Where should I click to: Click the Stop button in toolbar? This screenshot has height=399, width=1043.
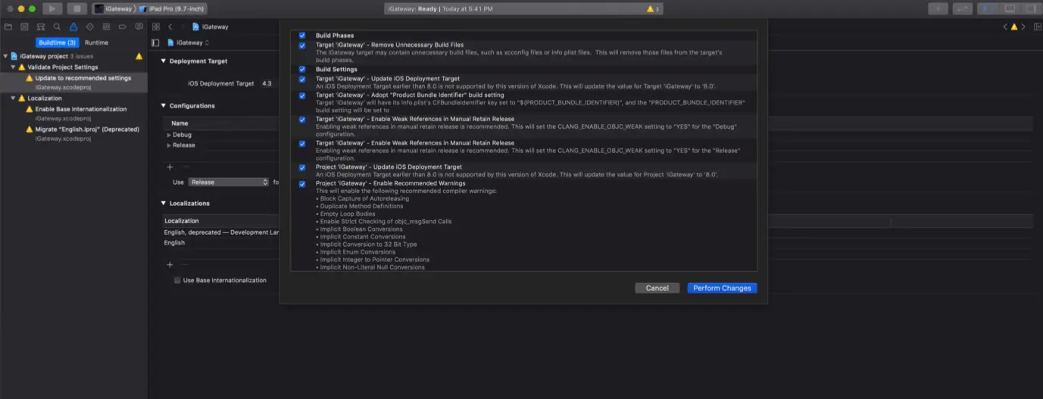point(77,8)
